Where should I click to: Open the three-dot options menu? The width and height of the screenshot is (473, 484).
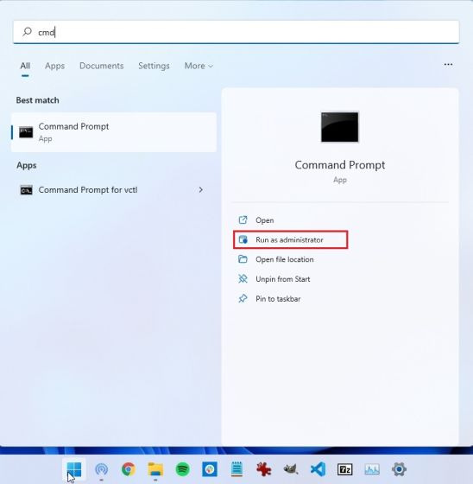(x=448, y=65)
